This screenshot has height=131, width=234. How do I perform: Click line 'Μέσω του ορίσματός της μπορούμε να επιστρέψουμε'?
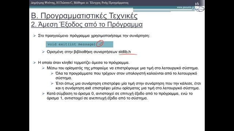(x=123, y=68)
